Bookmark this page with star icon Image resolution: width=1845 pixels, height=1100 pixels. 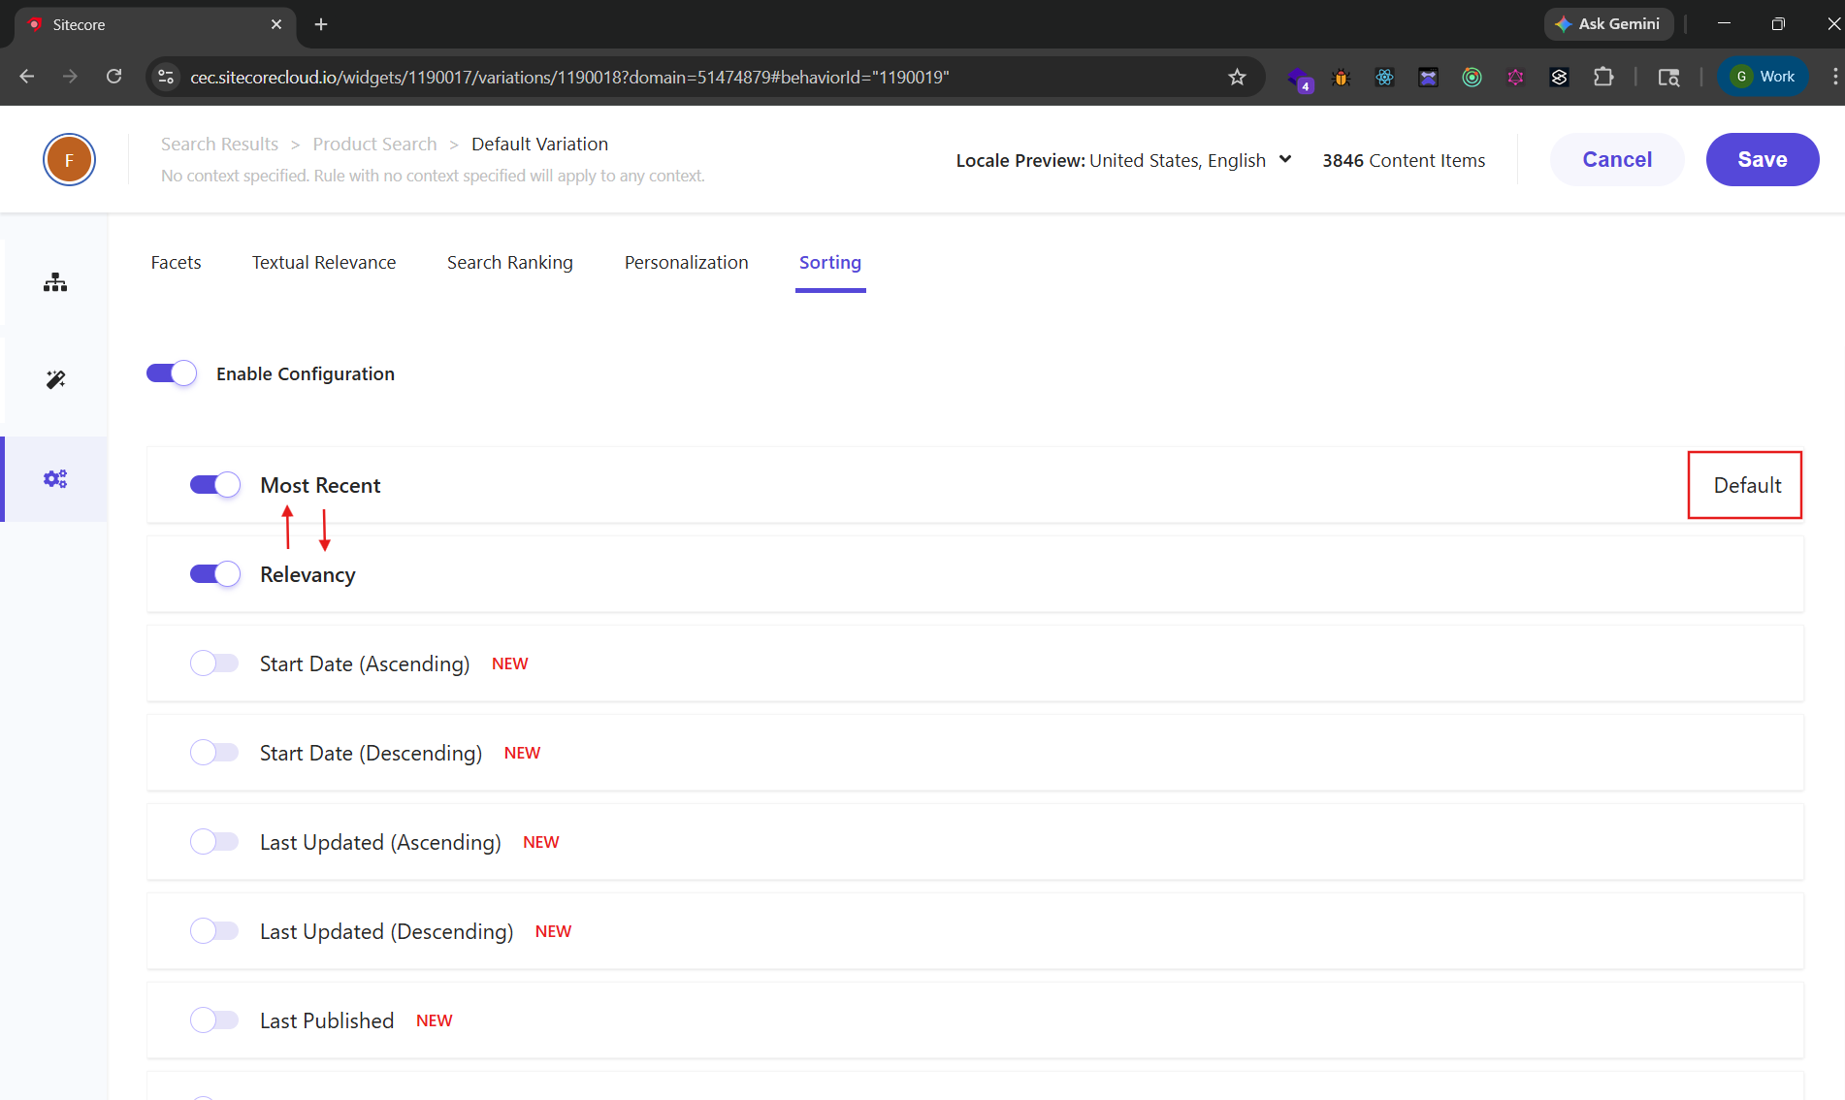coord(1237,77)
